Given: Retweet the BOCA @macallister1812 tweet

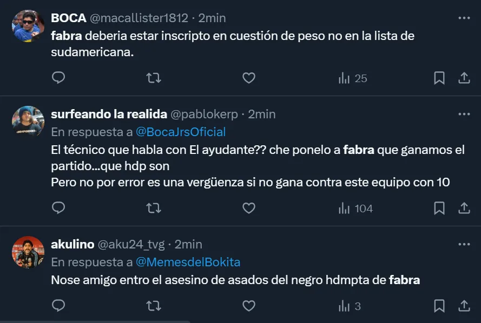Looking at the screenshot, I should 154,78.
